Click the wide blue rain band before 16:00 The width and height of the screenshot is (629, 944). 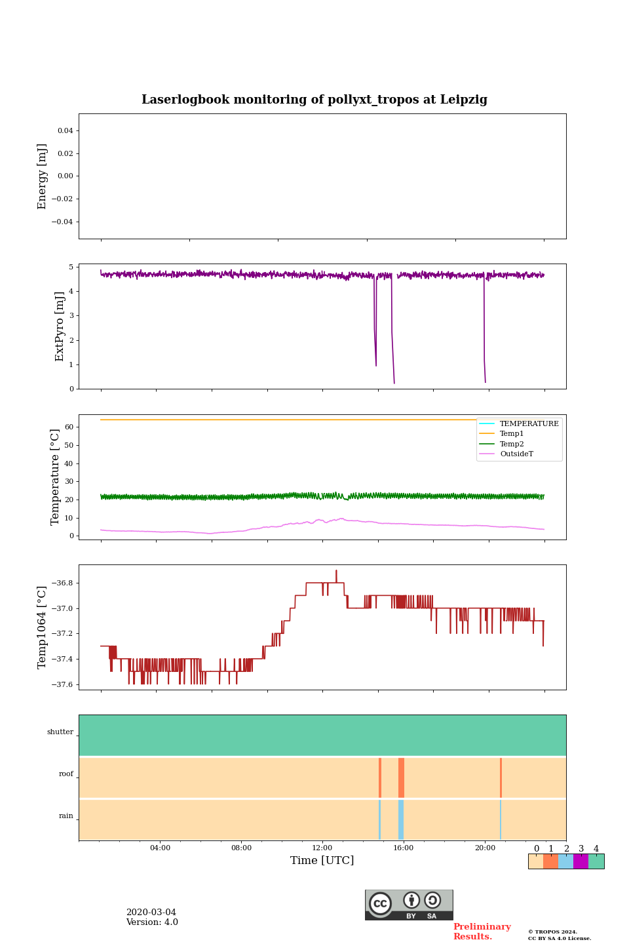pyautogui.click(x=400, y=819)
